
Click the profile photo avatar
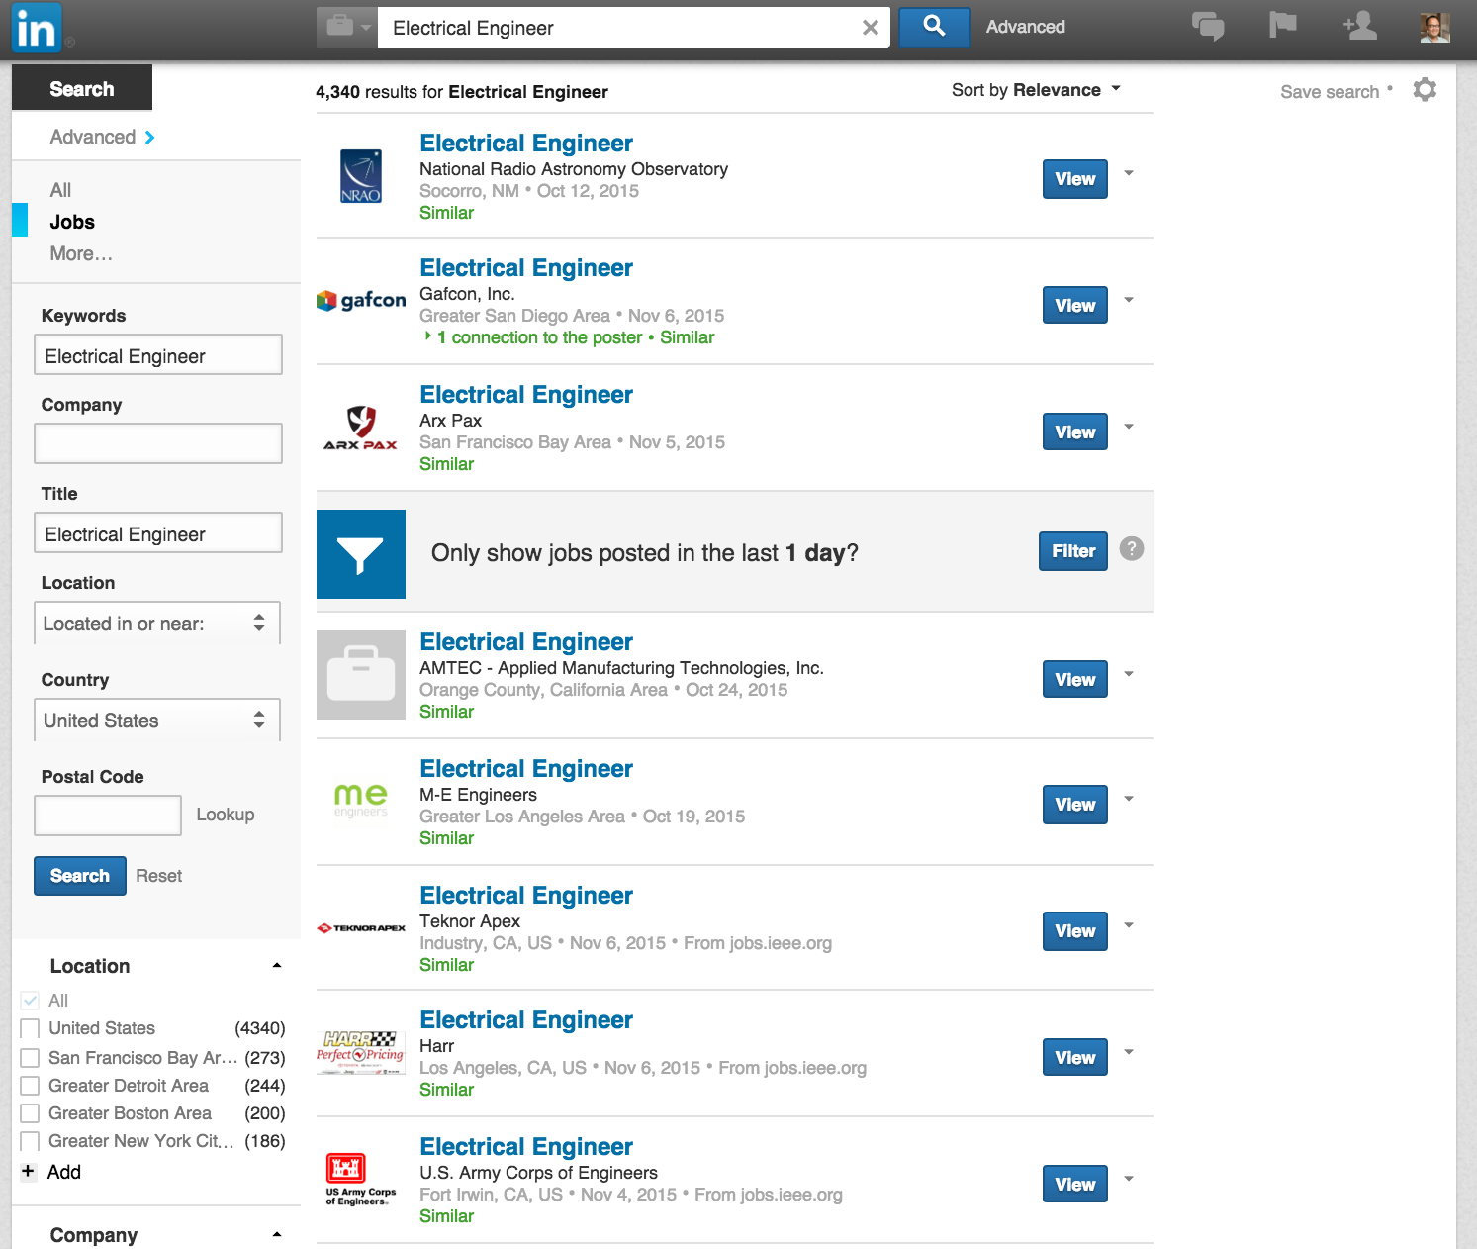pyautogui.click(x=1434, y=28)
